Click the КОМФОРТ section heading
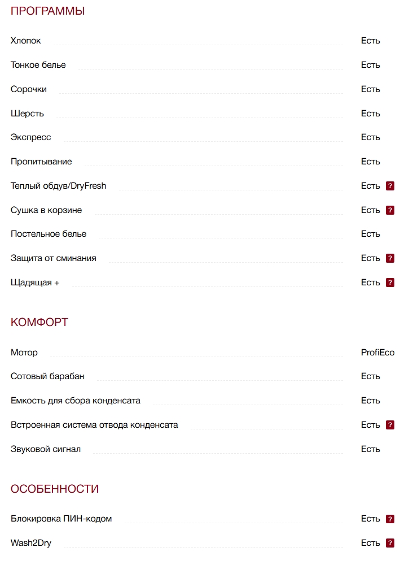Viewport: 400px width, 569px height. coord(39,323)
